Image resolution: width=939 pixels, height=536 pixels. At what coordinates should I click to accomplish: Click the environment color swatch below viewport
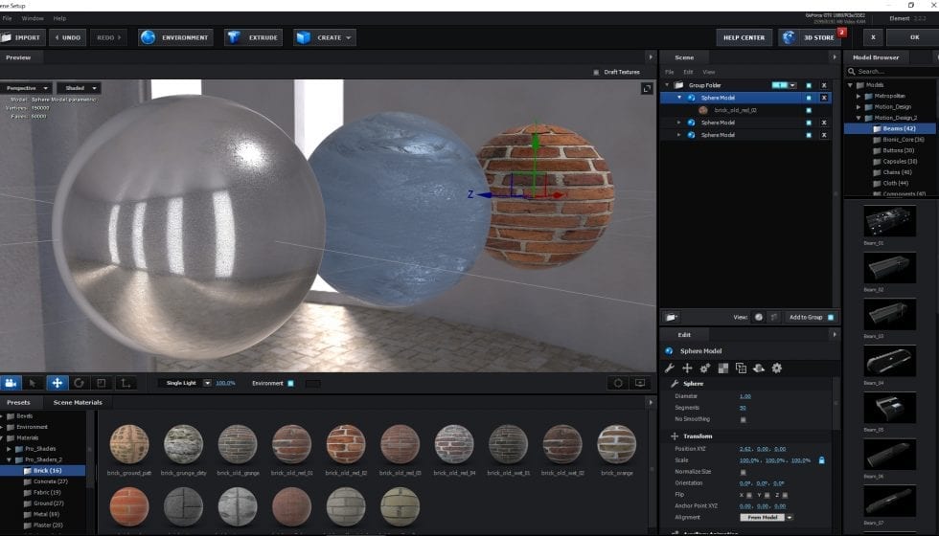point(312,383)
